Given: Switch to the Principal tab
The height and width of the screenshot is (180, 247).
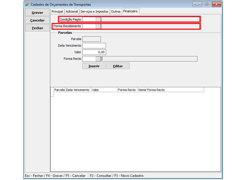Looking at the screenshot, I should pyautogui.click(x=57, y=11).
